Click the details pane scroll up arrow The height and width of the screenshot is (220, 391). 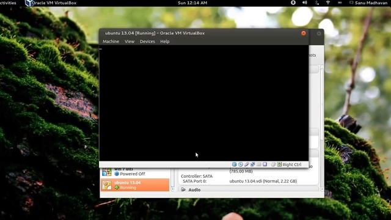point(322,67)
